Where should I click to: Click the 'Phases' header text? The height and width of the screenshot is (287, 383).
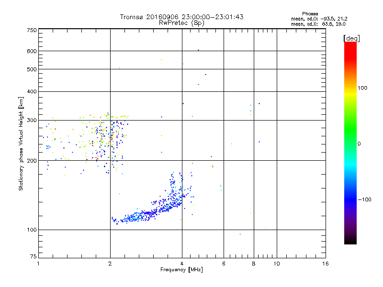pos(310,14)
